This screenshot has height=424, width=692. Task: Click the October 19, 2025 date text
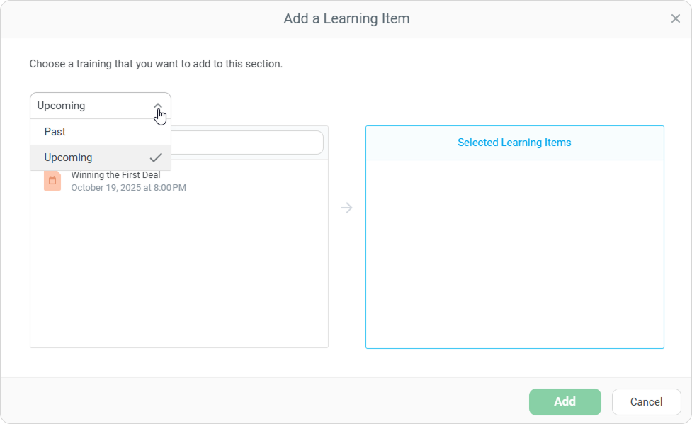[x=128, y=188]
